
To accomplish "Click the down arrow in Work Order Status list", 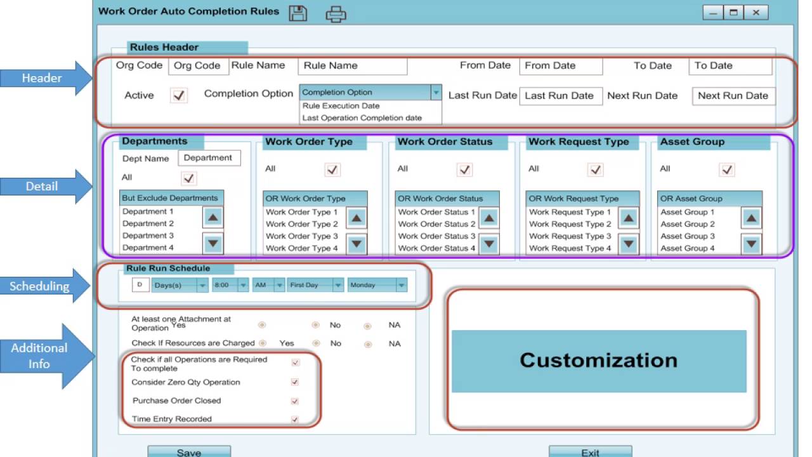I will click(x=488, y=244).
